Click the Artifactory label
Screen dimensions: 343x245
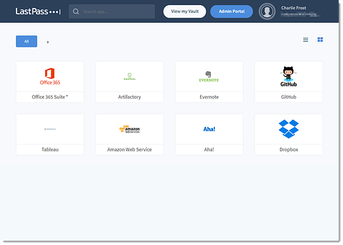coord(130,97)
